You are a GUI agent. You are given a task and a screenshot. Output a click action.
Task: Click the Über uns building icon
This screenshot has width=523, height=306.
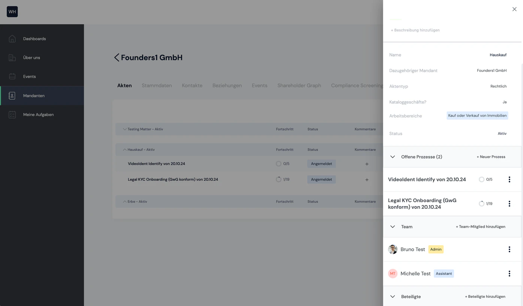click(x=12, y=57)
